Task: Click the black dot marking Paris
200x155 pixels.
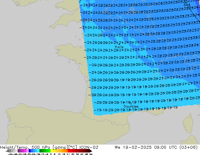Action: tap(119, 44)
